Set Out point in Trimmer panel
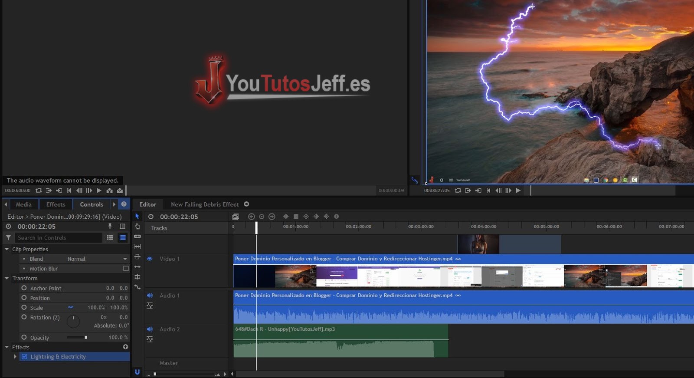The image size is (694, 378). [59, 191]
